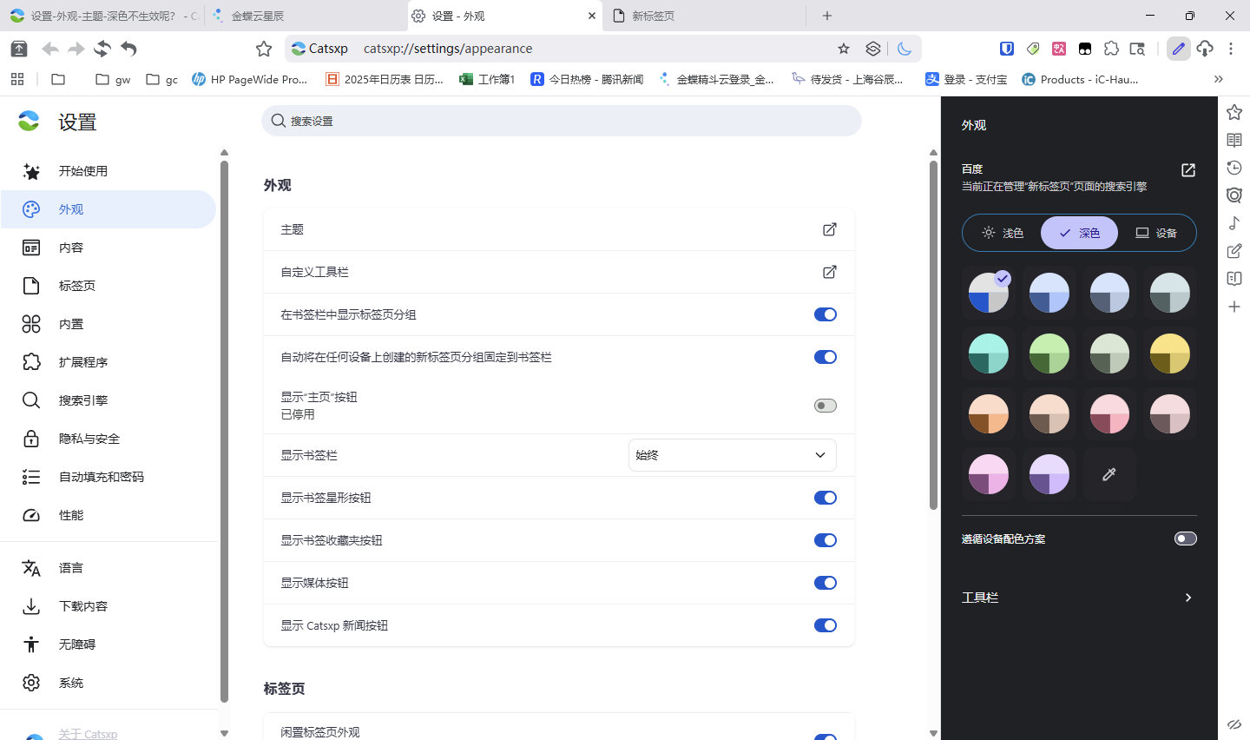This screenshot has height=740, width=1250.
Task: Select the 浅色 light theme option
Action: (x=1003, y=233)
